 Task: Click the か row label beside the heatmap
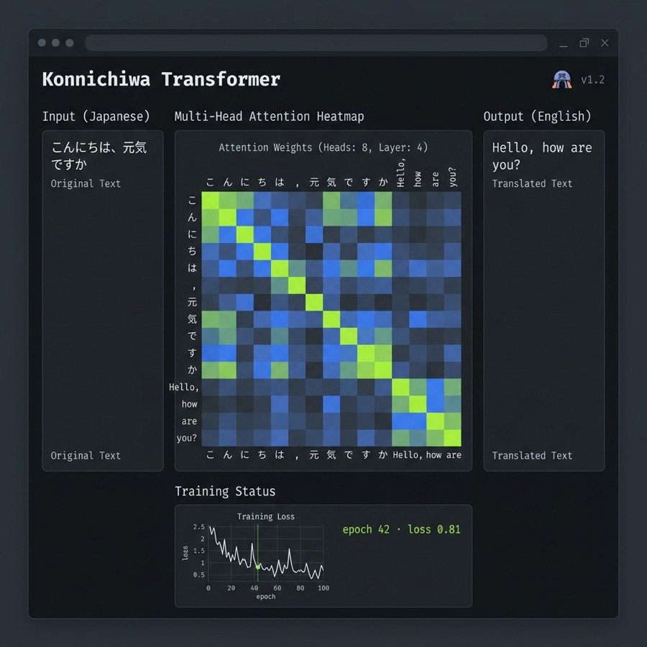pyautogui.click(x=192, y=370)
